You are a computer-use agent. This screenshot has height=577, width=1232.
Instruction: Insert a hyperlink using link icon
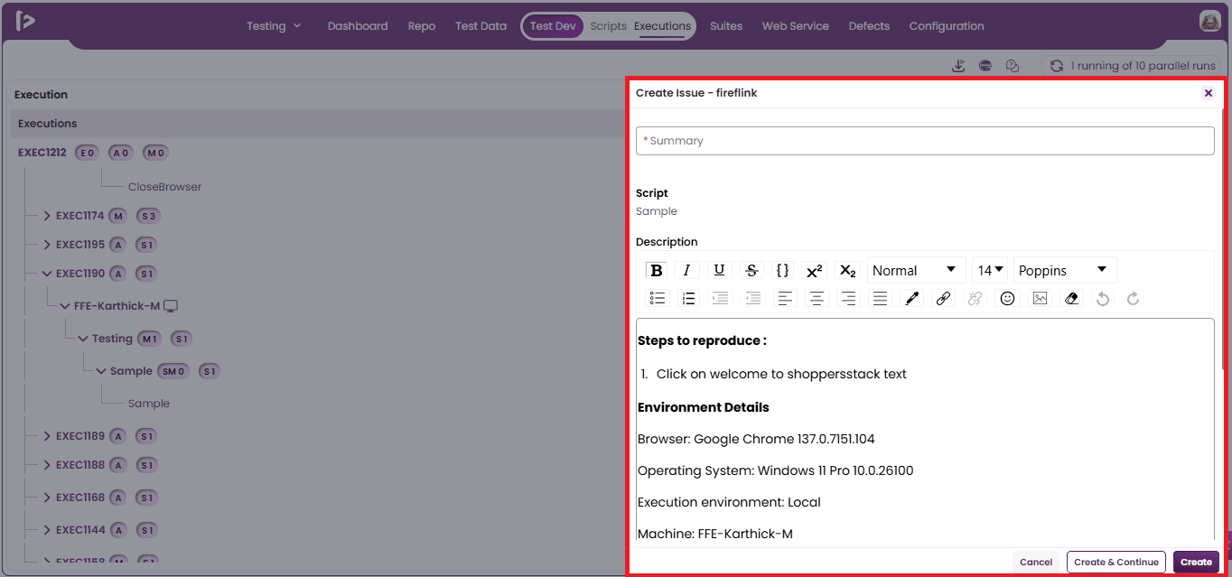pos(943,298)
